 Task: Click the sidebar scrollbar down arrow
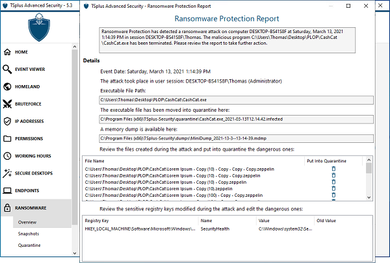tap(75, 253)
